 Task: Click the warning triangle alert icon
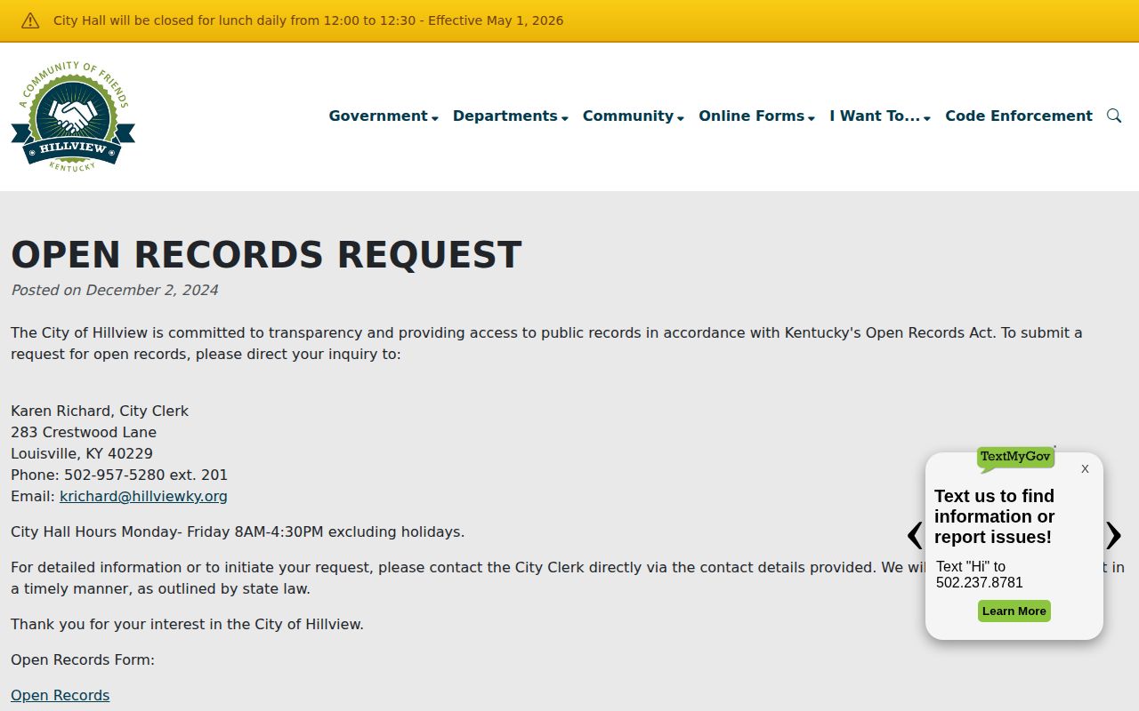pyautogui.click(x=30, y=20)
